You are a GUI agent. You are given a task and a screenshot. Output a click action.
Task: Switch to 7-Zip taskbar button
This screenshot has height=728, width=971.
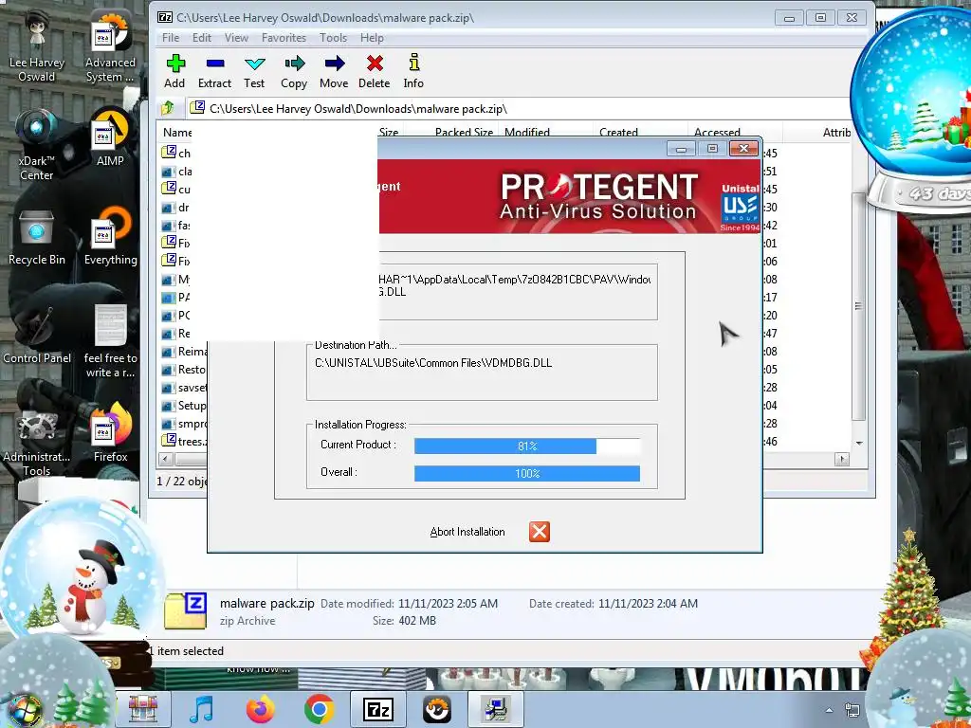[377, 709]
